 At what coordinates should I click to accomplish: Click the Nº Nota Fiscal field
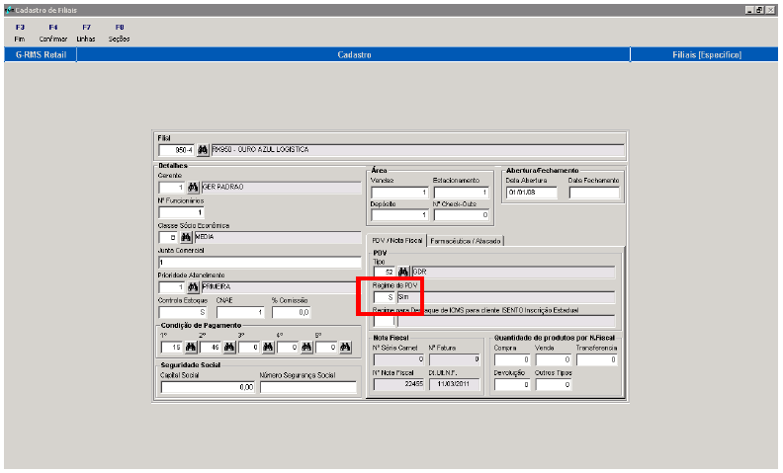pyautogui.click(x=399, y=385)
